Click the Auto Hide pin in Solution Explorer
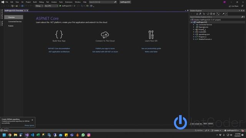Viewport: 246px width, 138px height. [x=242, y=11]
